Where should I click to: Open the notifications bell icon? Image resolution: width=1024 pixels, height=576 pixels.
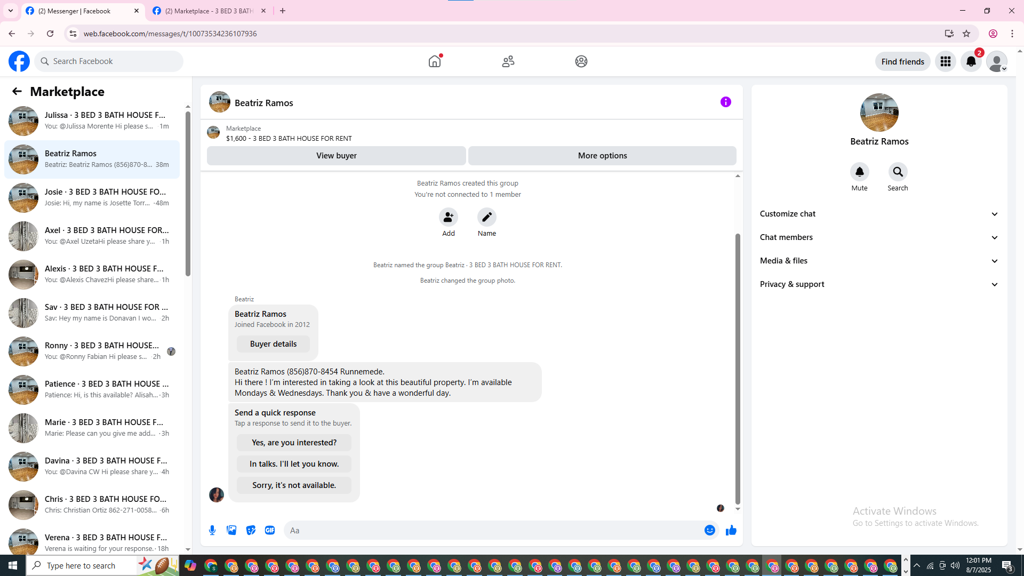pos(971,61)
